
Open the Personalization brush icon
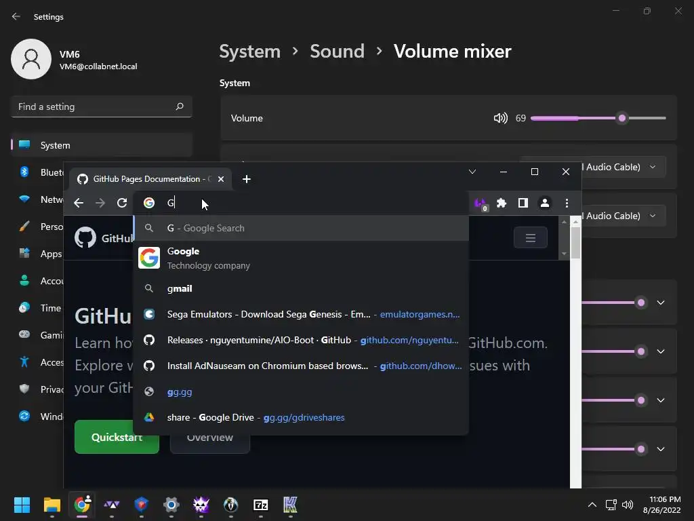coord(24,227)
